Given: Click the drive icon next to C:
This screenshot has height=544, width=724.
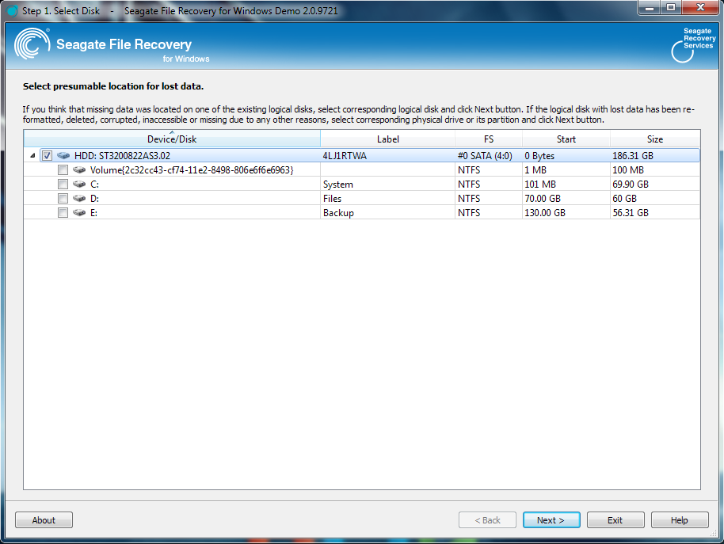Looking at the screenshot, I should point(79,185).
